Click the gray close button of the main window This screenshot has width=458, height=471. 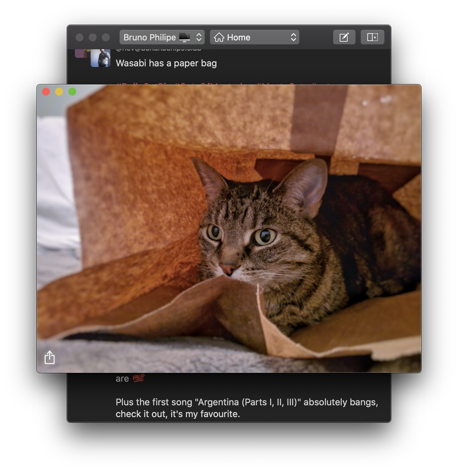point(80,37)
